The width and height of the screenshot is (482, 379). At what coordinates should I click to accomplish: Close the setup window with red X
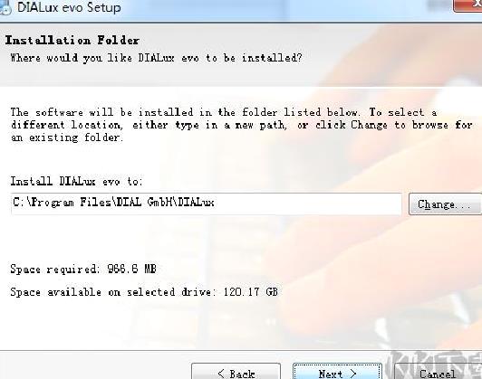(x=468, y=5)
